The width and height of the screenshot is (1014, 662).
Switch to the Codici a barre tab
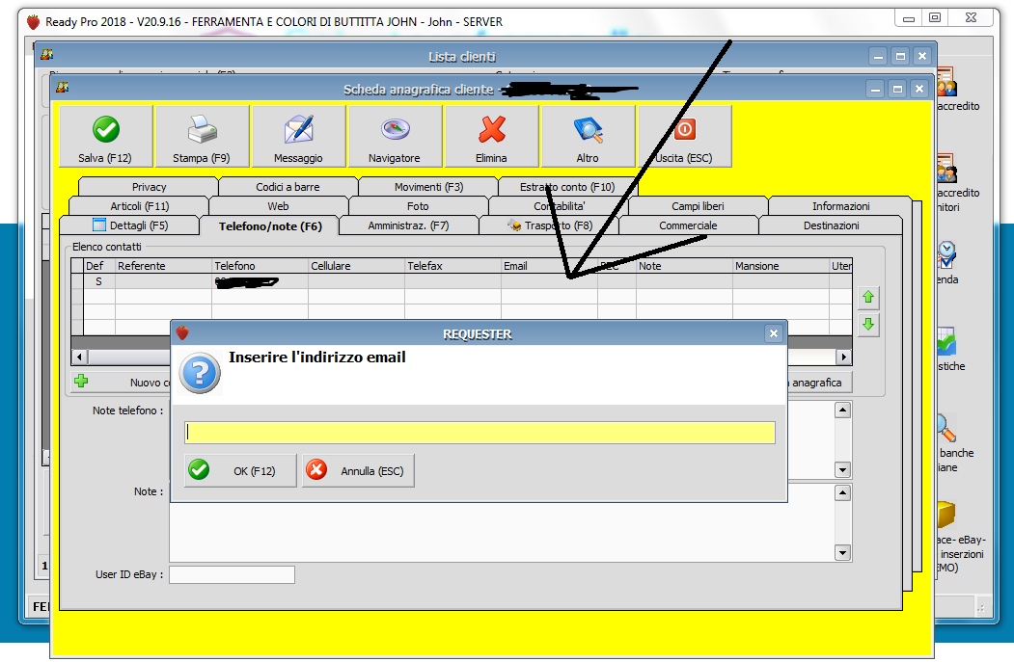click(288, 187)
